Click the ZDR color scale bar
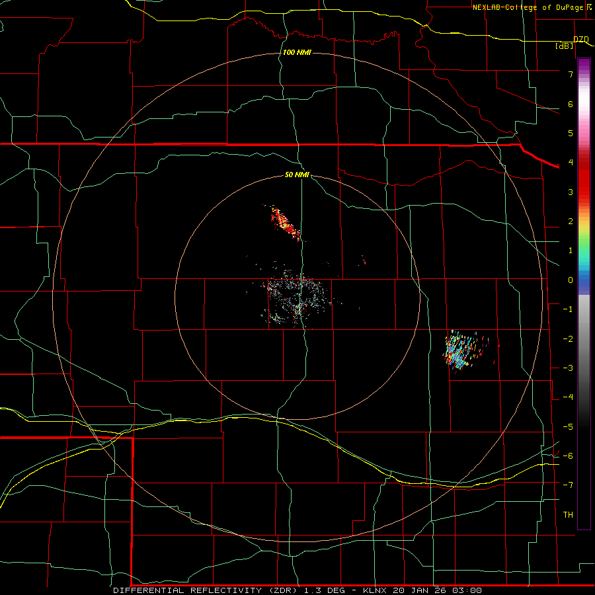This screenshot has height=595, width=595. click(584, 294)
